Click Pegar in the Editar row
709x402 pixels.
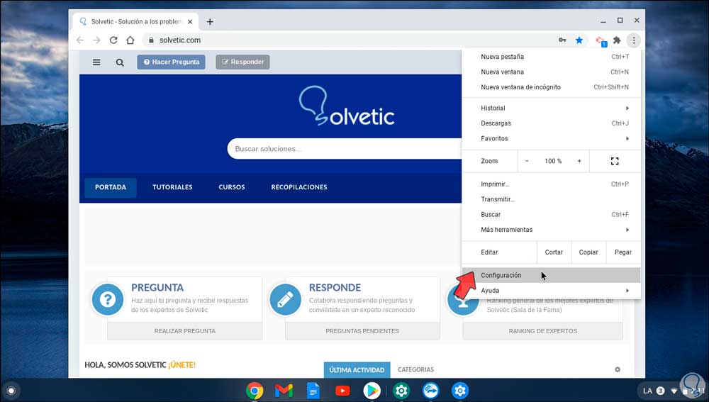coord(623,252)
